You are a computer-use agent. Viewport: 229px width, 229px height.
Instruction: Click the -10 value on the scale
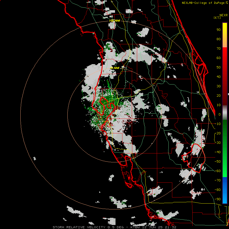(x=218, y=124)
